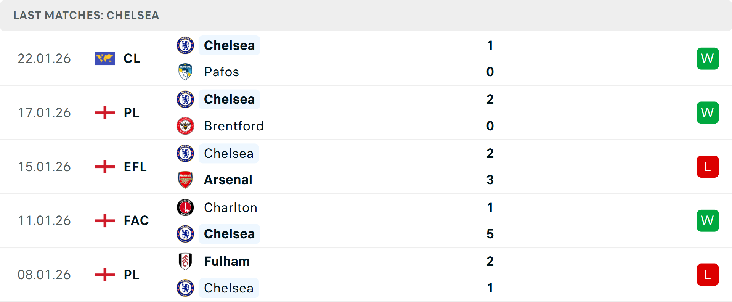
Task: Click the Champions League world flag icon
Action: 104,58
